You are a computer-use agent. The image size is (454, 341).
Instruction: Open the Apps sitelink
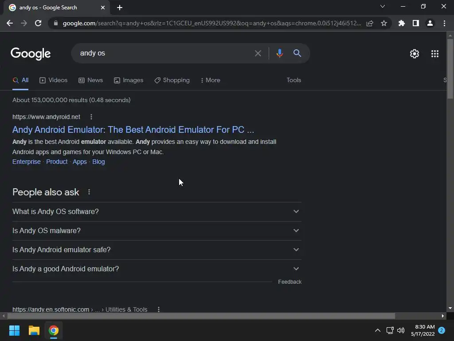pyautogui.click(x=80, y=162)
